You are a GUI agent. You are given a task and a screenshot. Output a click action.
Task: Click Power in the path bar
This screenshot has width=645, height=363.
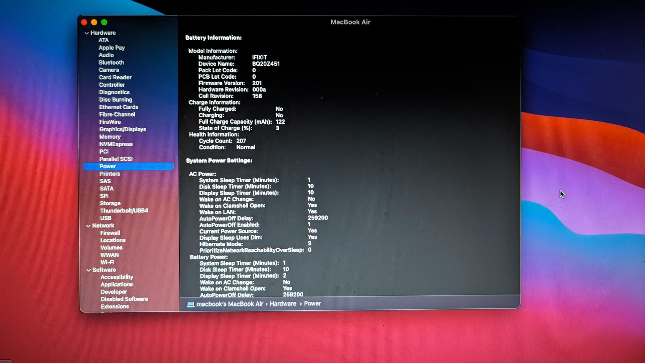312,304
